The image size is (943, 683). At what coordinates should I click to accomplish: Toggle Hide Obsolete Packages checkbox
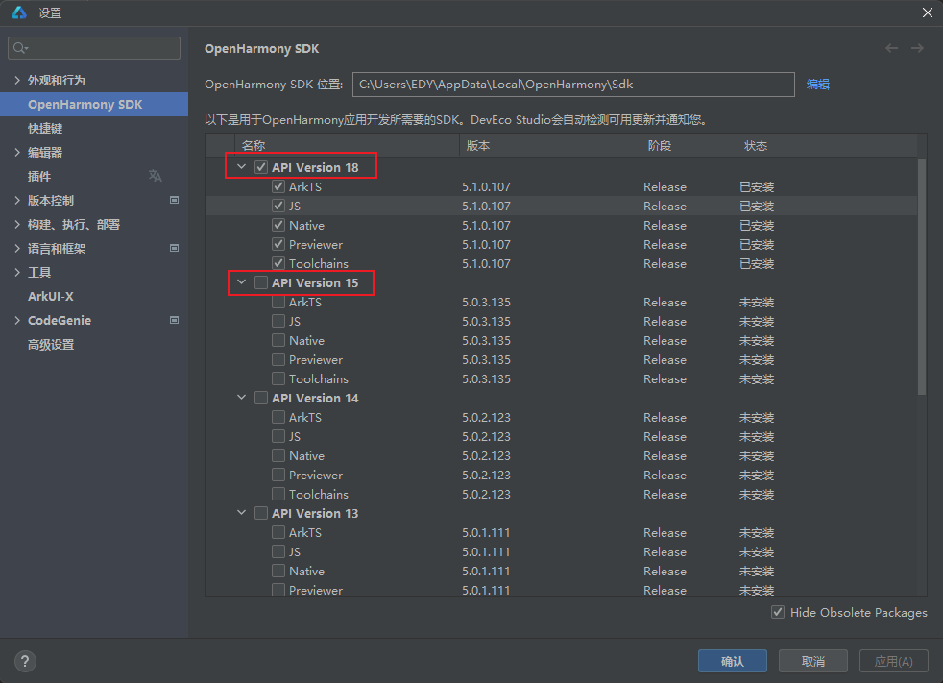click(x=778, y=612)
